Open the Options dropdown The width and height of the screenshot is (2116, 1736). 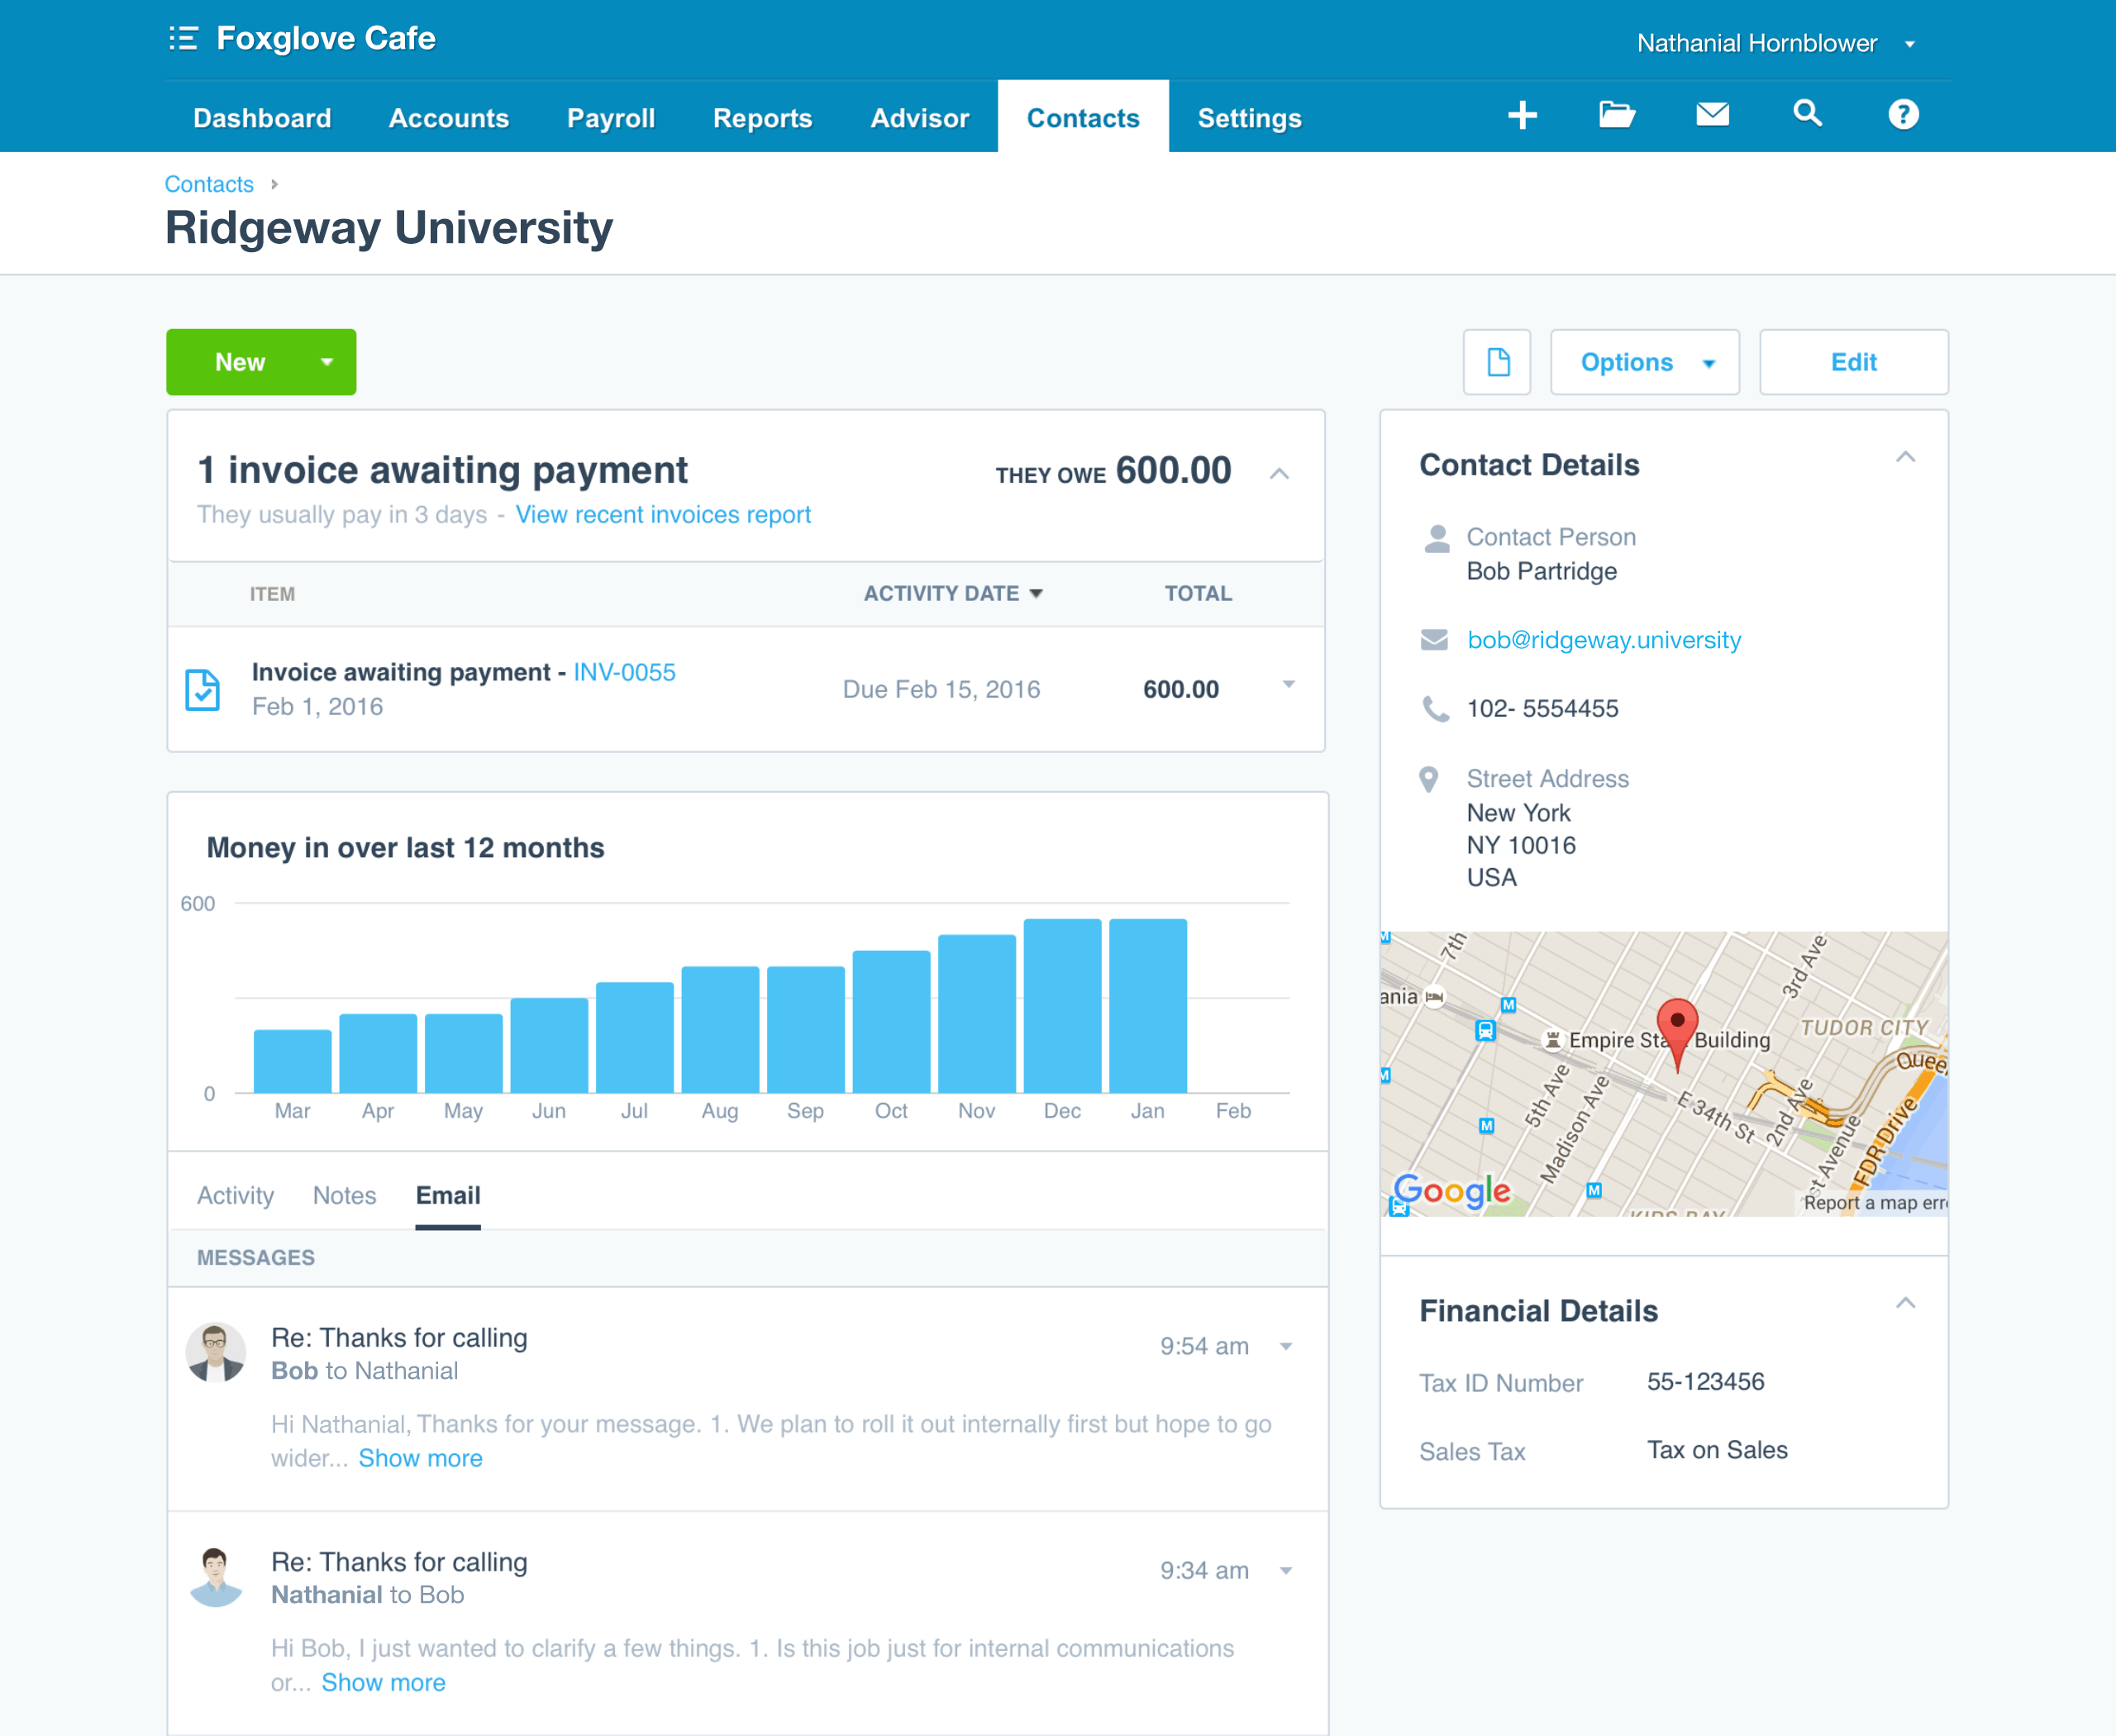[1645, 362]
